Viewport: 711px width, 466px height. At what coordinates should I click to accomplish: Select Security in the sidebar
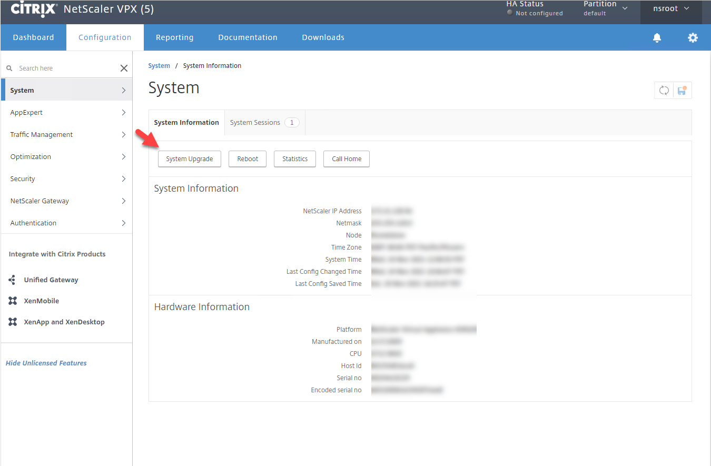coord(67,179)
